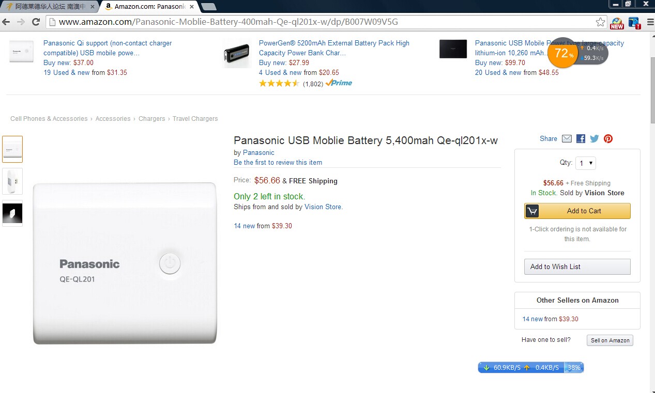Screen dimensions: 655x393
Task: Pin the product on Pinterest
Action: [608, 139]
